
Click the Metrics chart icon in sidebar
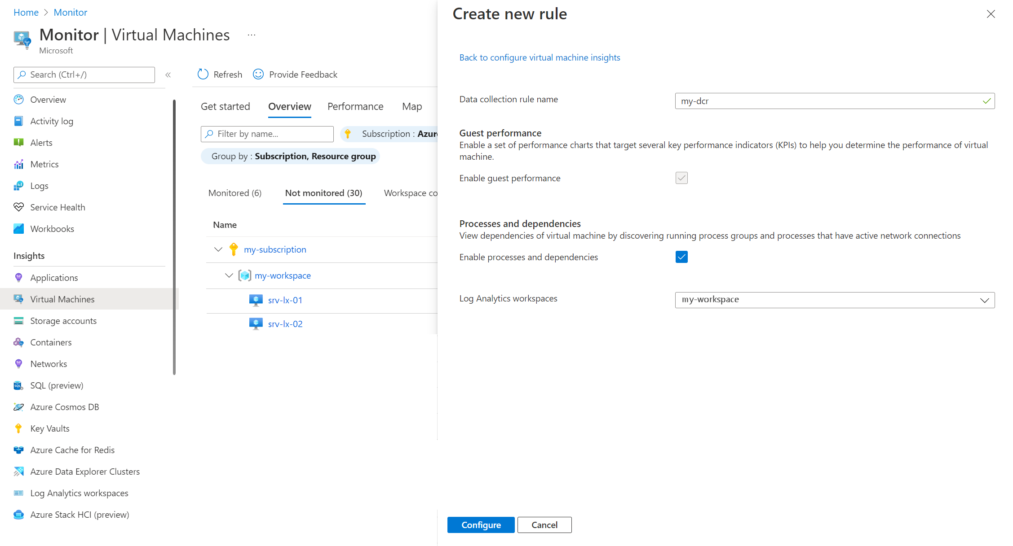point(18,164)
